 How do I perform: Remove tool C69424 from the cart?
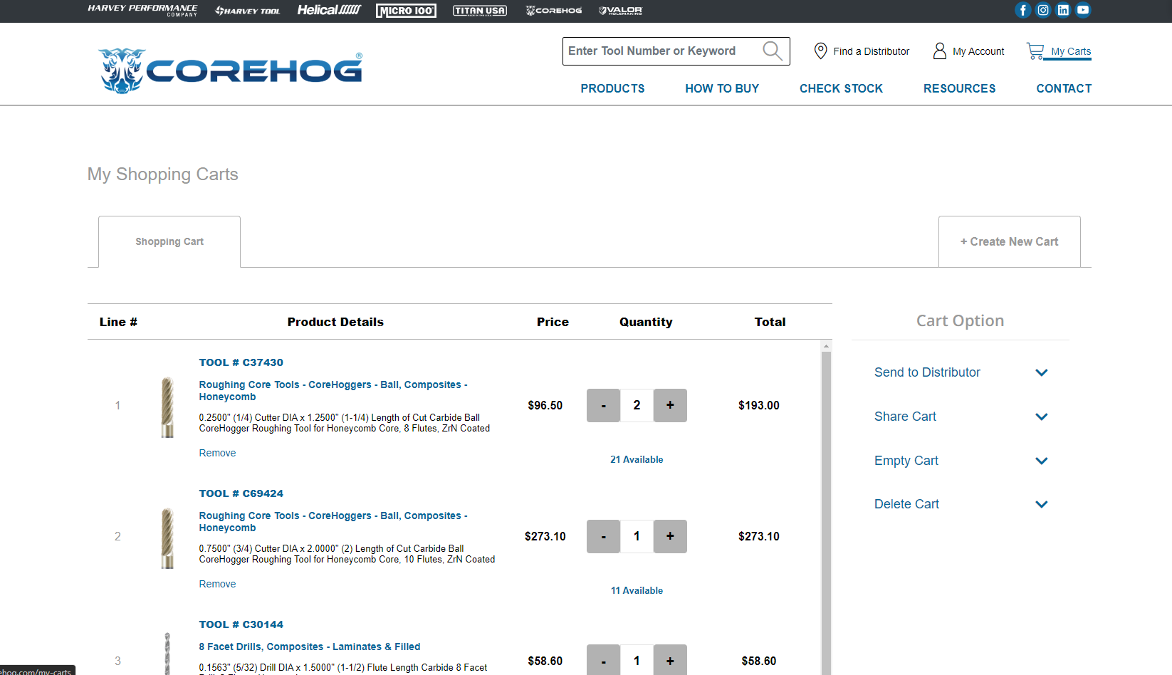tap(217, 584)
